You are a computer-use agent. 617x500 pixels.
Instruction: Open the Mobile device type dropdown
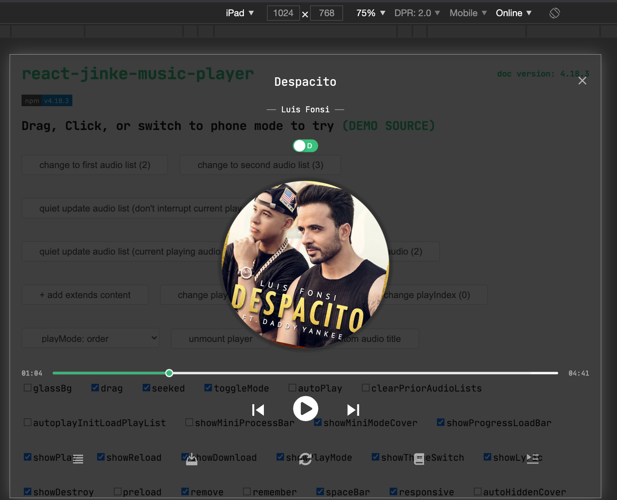(468, 13)
